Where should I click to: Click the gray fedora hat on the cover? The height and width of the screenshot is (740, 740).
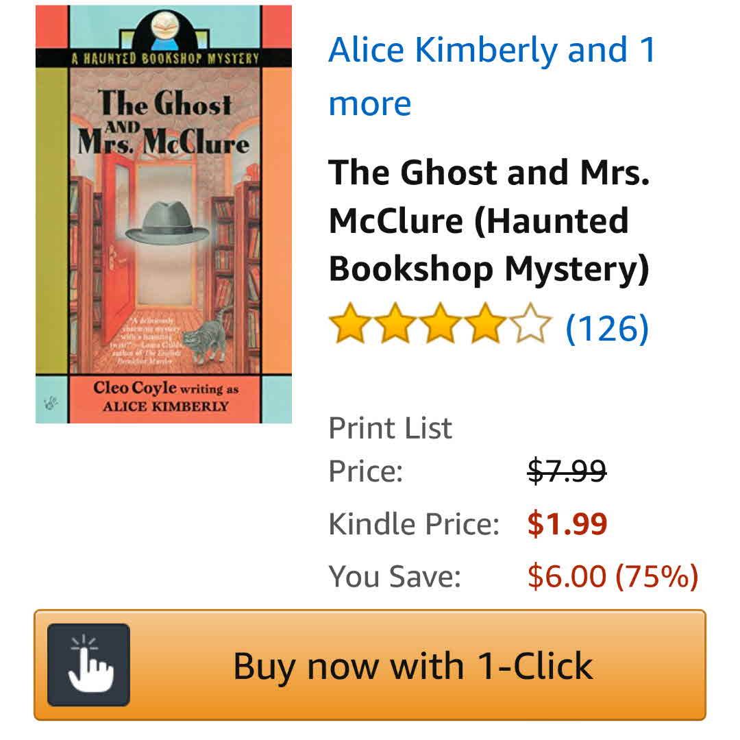tap(167, 223)
